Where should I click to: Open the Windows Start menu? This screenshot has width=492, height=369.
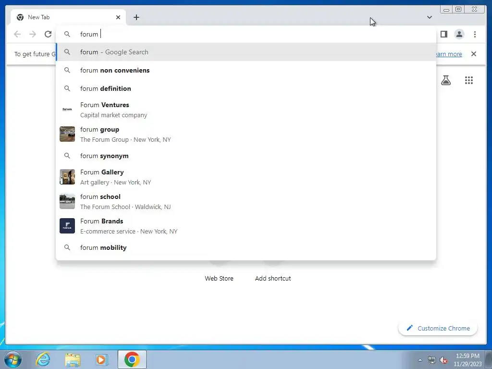coord(13,359)
